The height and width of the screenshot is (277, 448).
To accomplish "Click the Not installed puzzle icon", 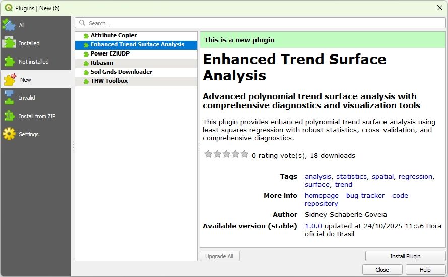I will [9, 61].
